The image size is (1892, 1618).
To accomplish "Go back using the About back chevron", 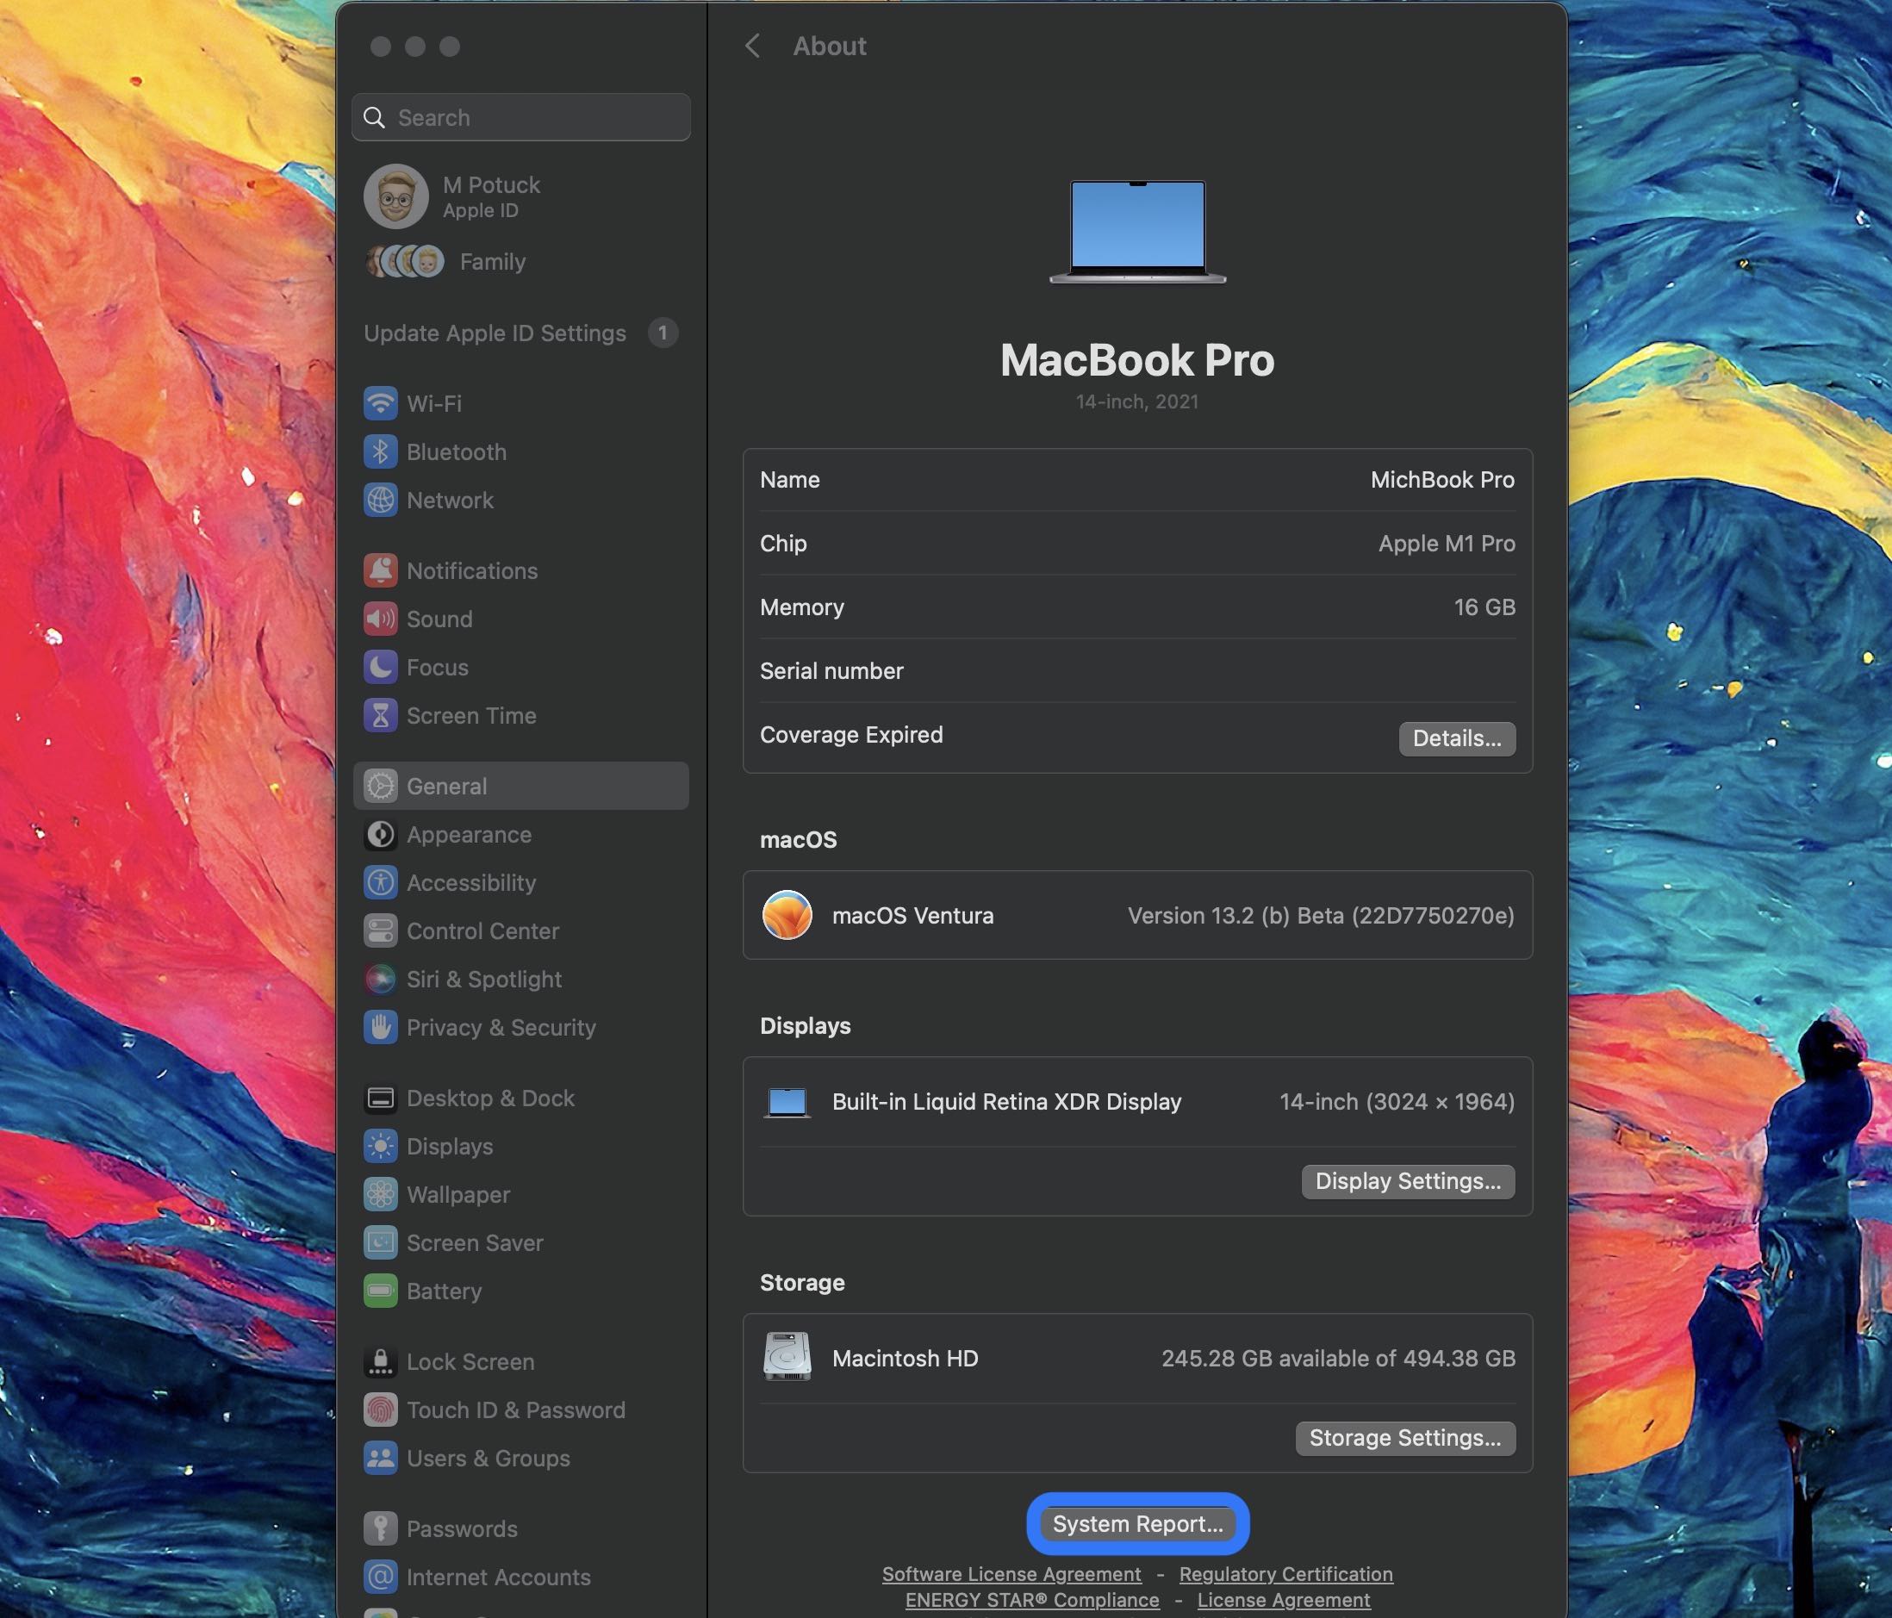I will pyautogui.click(x=752, y=46).
